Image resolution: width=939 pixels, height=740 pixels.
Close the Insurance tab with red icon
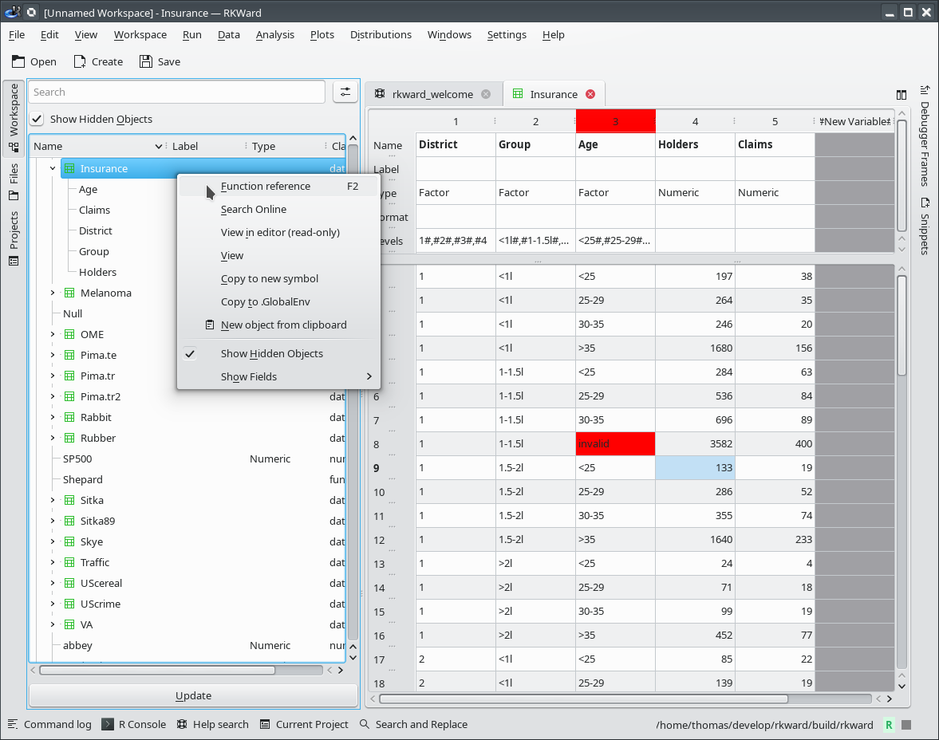(590, 94)
